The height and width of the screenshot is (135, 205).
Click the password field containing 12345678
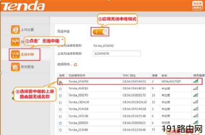(x=117, y=54)
